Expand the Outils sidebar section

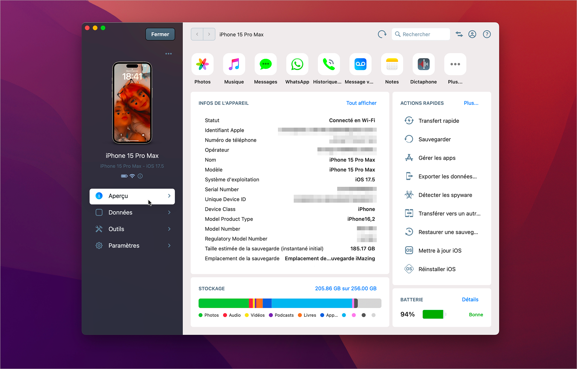(132, 229)
